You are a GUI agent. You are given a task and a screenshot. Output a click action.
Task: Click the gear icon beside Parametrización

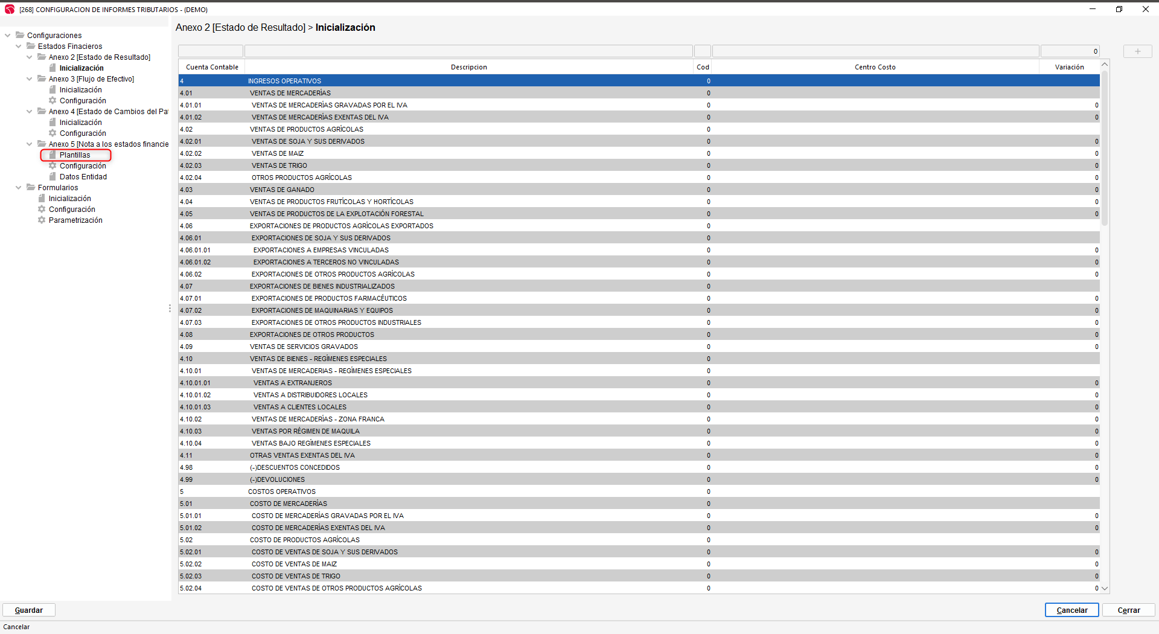42,220
